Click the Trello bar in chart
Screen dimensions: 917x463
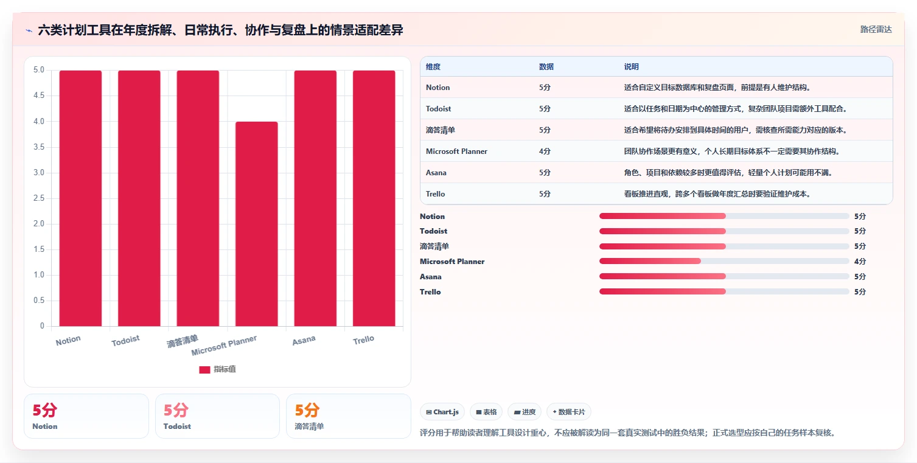click(x=374, y=198)
